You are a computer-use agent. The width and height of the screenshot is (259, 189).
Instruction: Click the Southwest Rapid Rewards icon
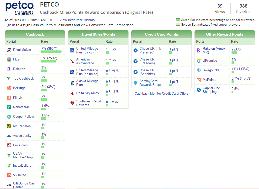click(x=72, y=103)
